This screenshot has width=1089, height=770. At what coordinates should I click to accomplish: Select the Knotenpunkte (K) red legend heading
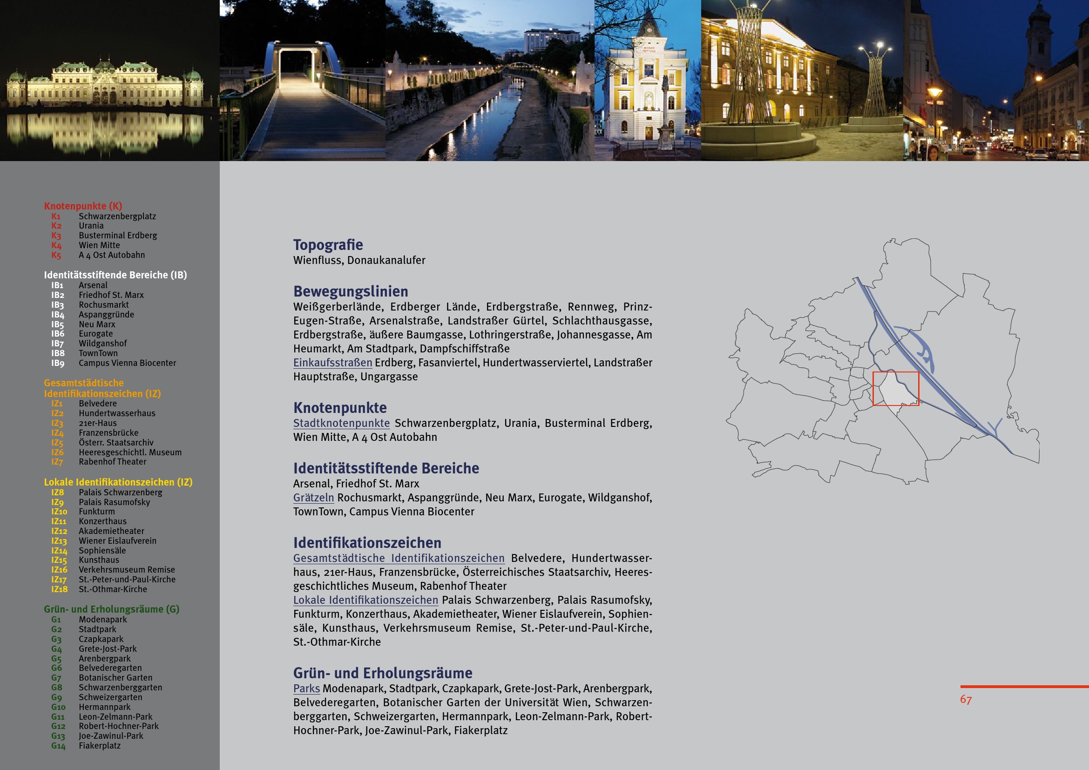pos(83,206)
